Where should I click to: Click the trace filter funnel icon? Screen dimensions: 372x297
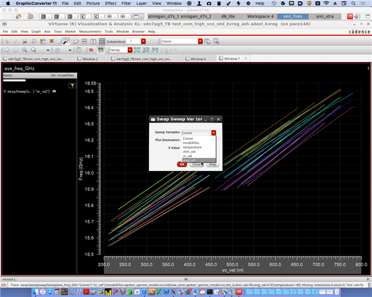click(x=72, y=85)
